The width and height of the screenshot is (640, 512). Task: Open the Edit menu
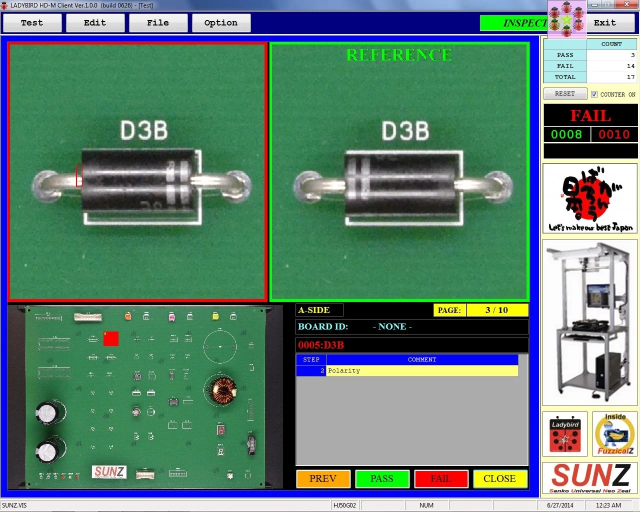pos(95,22)
